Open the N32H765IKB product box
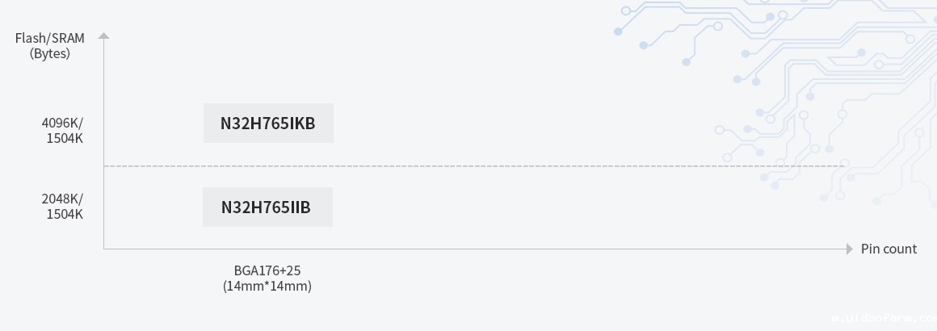 [x=268, y=124]
